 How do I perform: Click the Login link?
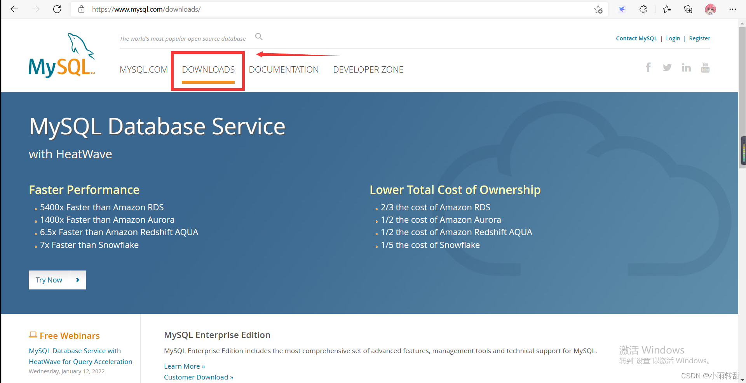point(673,38)
